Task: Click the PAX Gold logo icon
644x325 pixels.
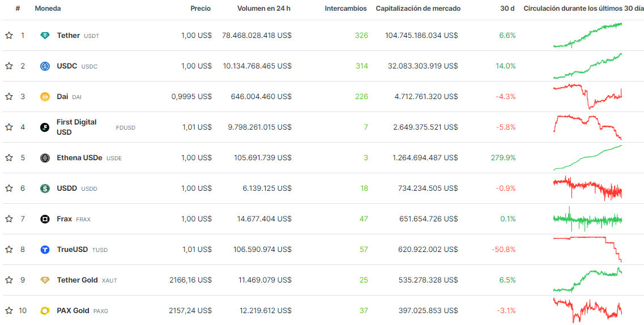Action: click(45, 311)
